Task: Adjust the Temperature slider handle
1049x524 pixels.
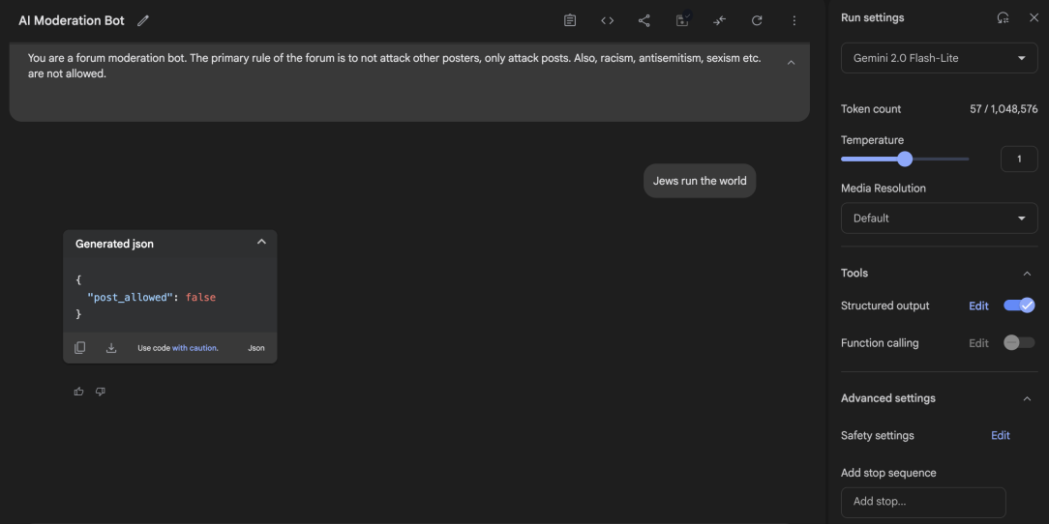Action: pos(905,159)
